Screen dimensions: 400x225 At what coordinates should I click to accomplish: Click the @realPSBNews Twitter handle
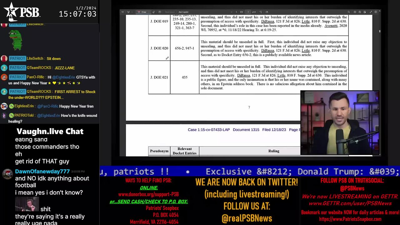pyautogui.click(x=247, y=218)
